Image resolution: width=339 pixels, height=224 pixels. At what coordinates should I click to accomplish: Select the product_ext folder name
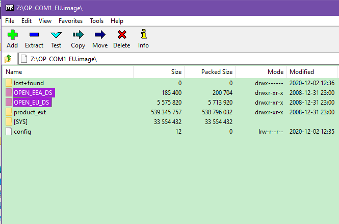point(30,112)
